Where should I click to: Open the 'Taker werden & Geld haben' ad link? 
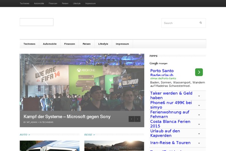[171, 96]
